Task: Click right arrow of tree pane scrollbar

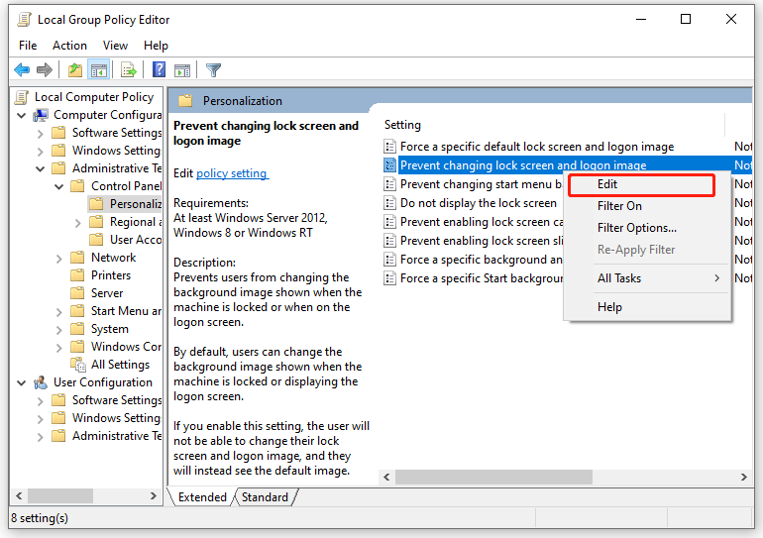Action: [x=154, y=496]
